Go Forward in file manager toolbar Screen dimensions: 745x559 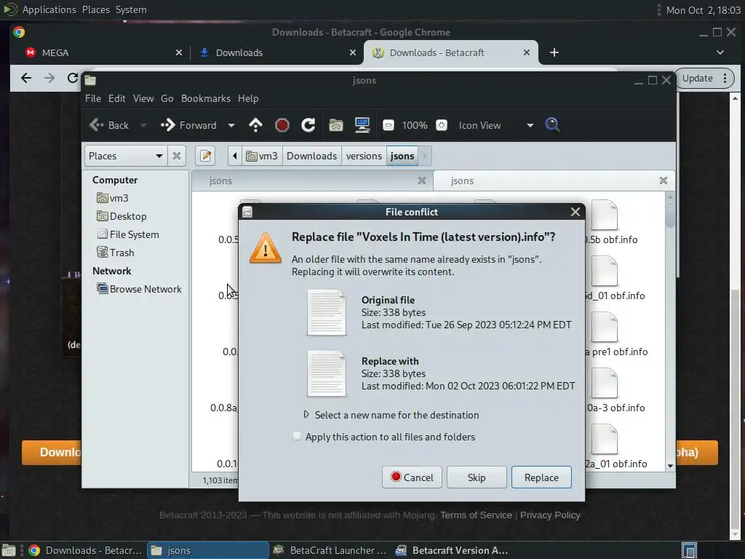188,125
